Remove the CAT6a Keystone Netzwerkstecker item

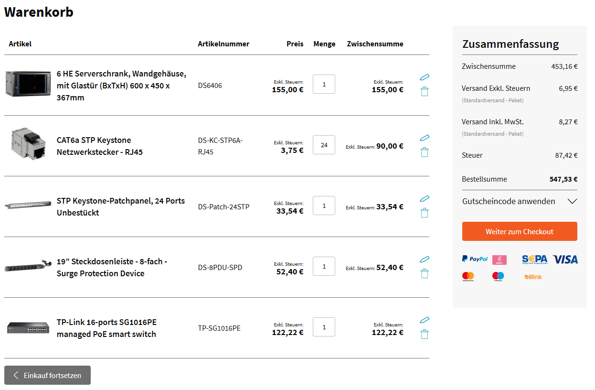pyautogui.click(x=425, y=152)
